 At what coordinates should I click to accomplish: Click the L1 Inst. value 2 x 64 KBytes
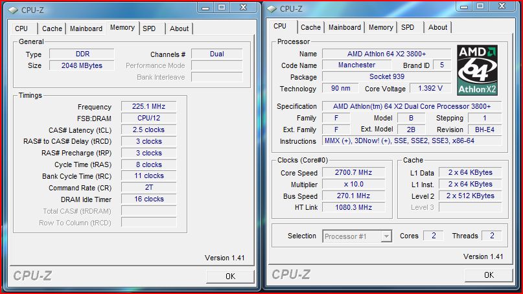471,184
